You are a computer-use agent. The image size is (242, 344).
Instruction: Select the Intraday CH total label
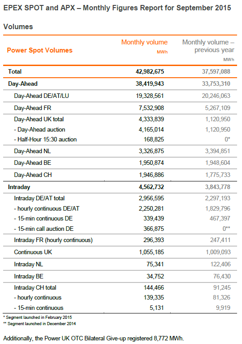[35, 287]
